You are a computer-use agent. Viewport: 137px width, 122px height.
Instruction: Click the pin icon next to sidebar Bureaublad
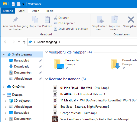(40, 60)
